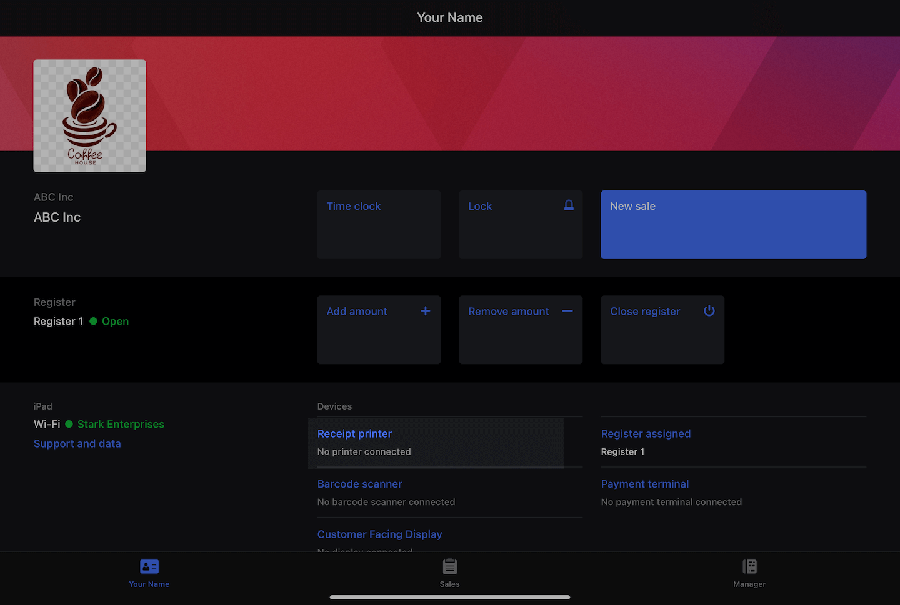Open the Manager icon in bottom bar

coord(749,566)
